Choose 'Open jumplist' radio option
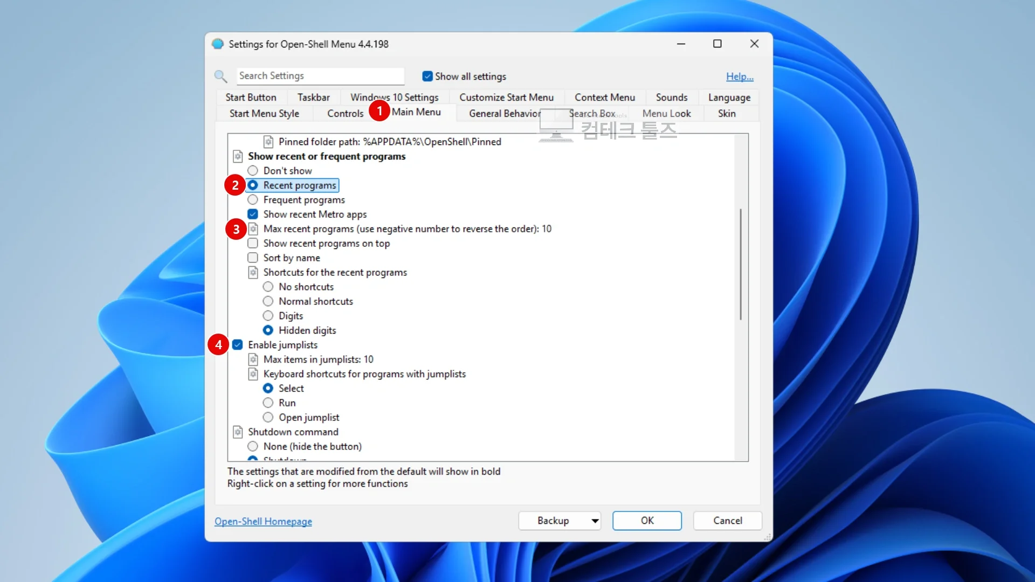 pyautogui.click(x=268, y=418)
